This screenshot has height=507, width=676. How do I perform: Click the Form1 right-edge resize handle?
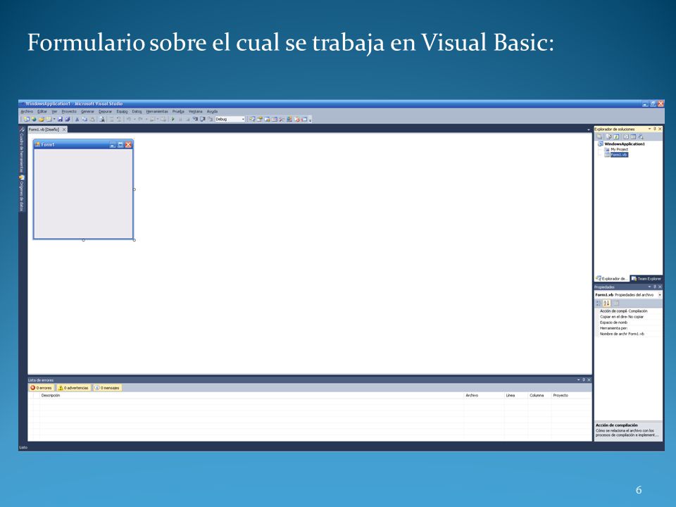[x=134, y=189]
